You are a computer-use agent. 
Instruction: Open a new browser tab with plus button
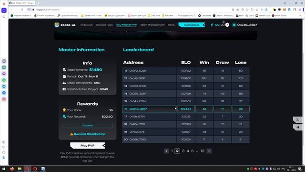tap(38, 3)
